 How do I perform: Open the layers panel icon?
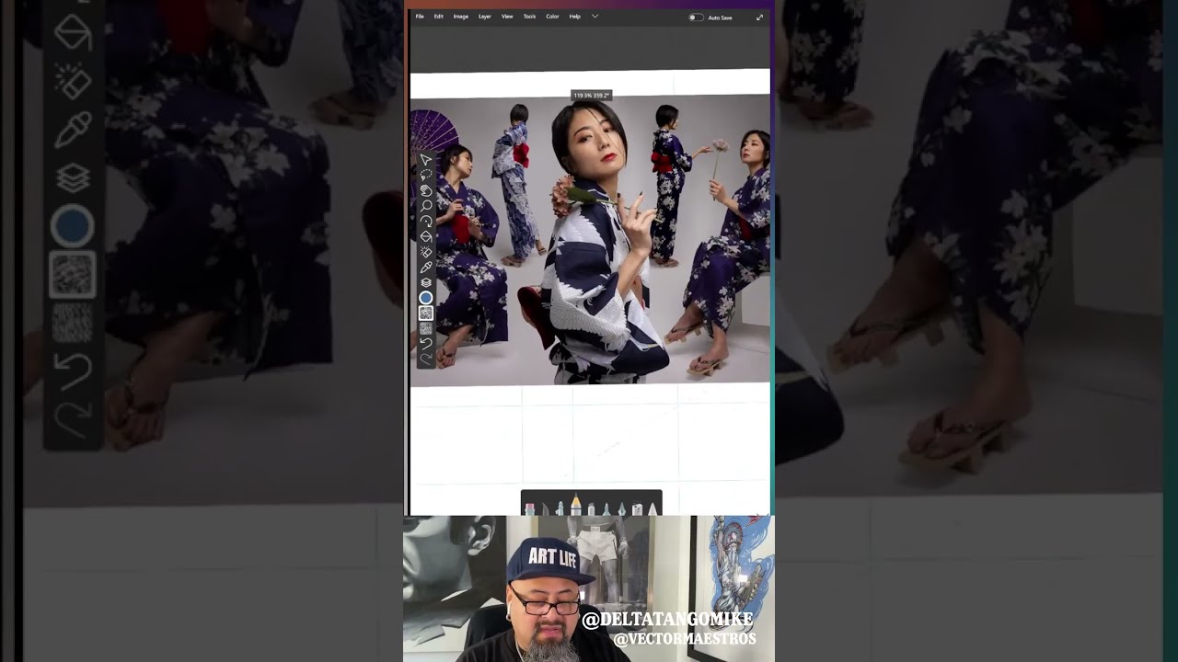coord(426,282)
